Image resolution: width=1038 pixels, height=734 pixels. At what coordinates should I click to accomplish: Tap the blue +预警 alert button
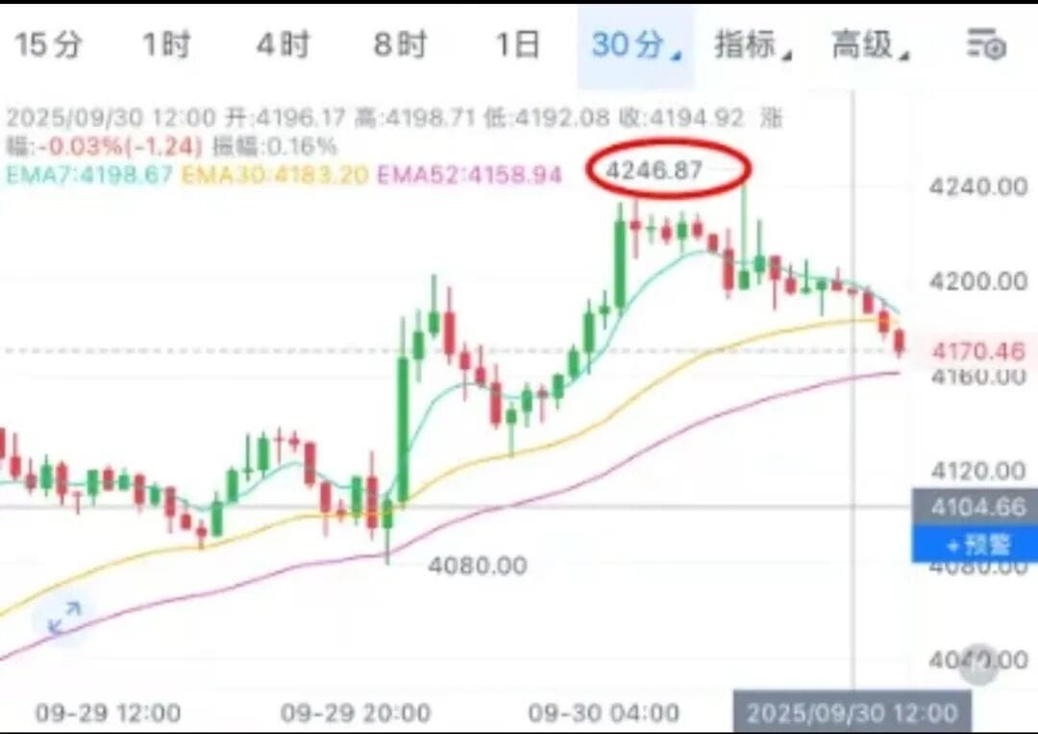[975, 545]
